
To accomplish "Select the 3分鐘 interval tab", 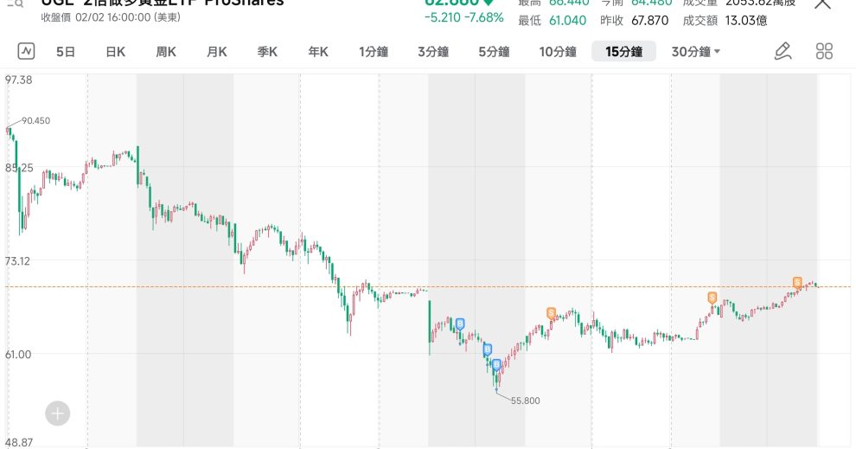I will [x=432, y=52].
